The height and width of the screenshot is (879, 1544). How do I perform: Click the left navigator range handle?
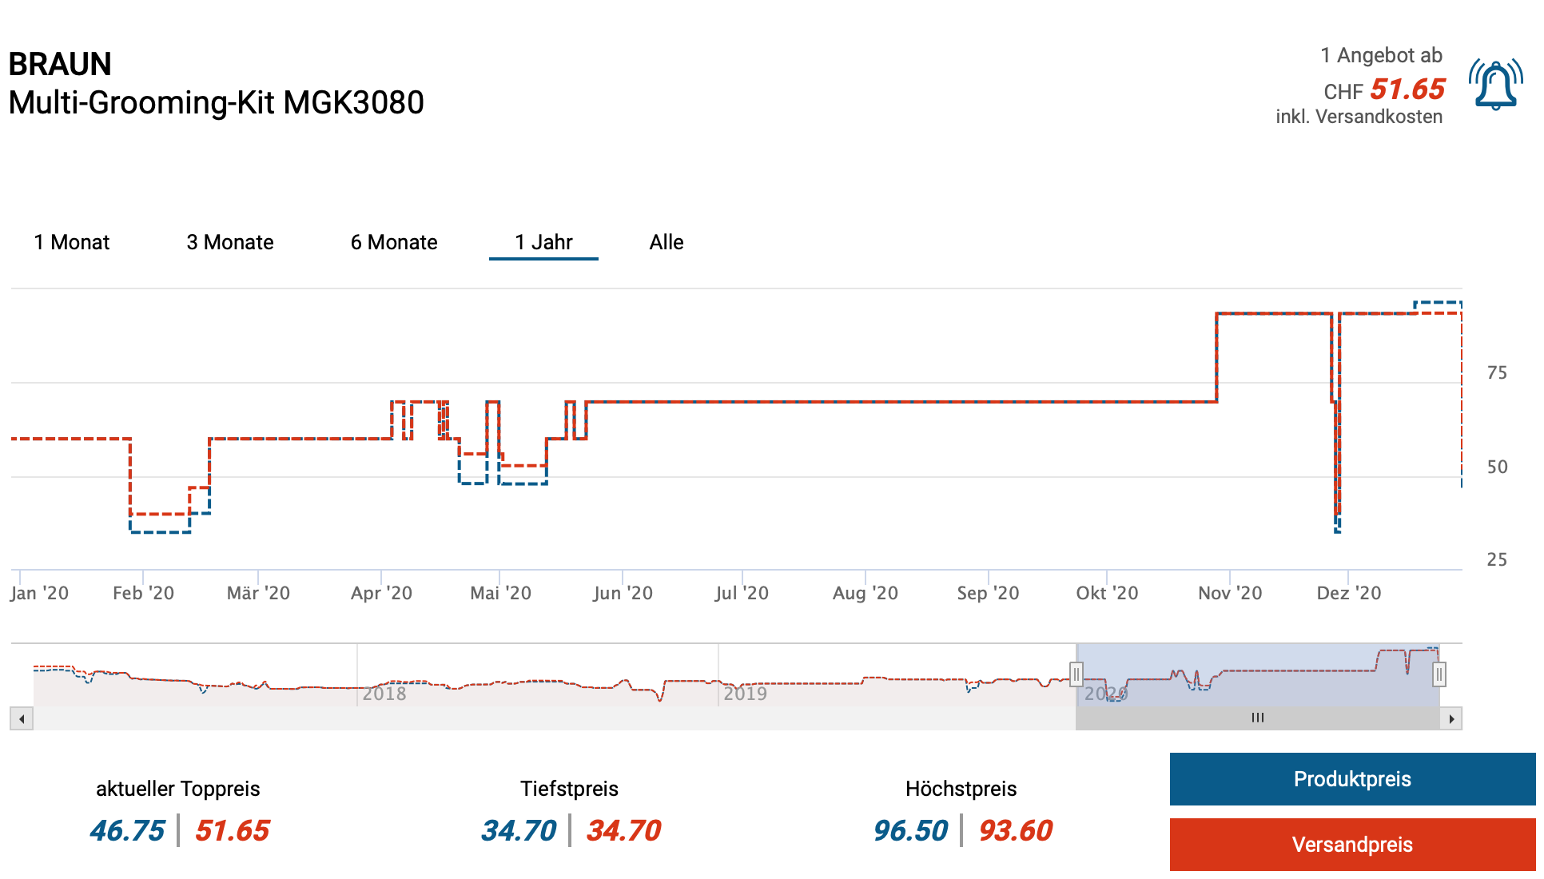[x=1076, y=674]
